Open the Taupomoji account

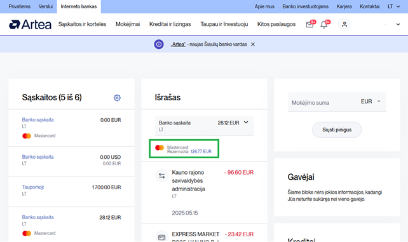point(33,187)
